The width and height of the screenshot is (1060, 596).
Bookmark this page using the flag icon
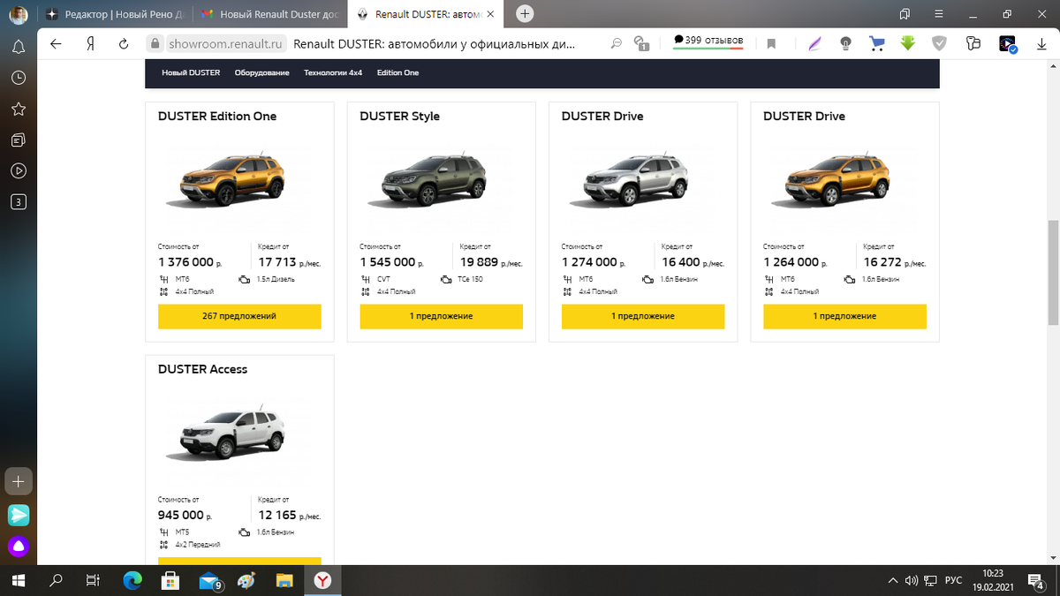(771, 43)
